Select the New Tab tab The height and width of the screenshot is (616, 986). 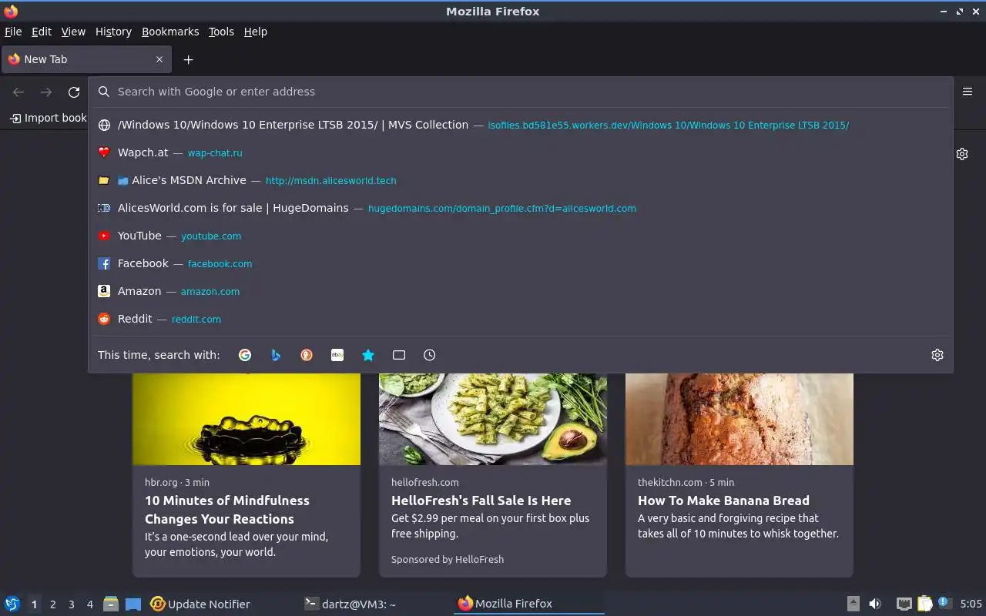(86, 59)
